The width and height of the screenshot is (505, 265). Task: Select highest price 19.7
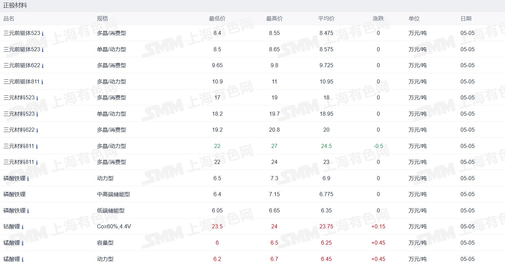(274, 114)
